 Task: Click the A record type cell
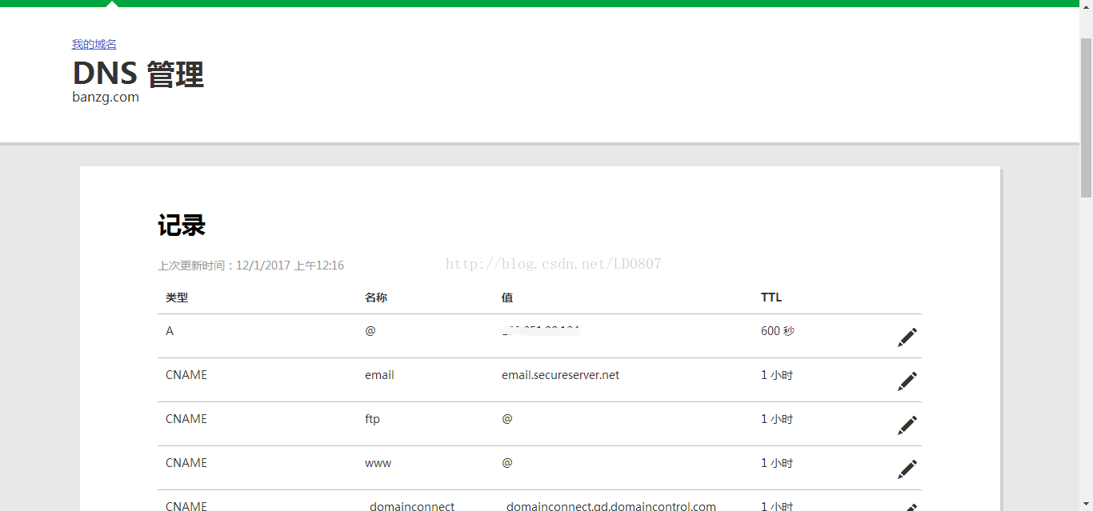[x=170, y=331]
